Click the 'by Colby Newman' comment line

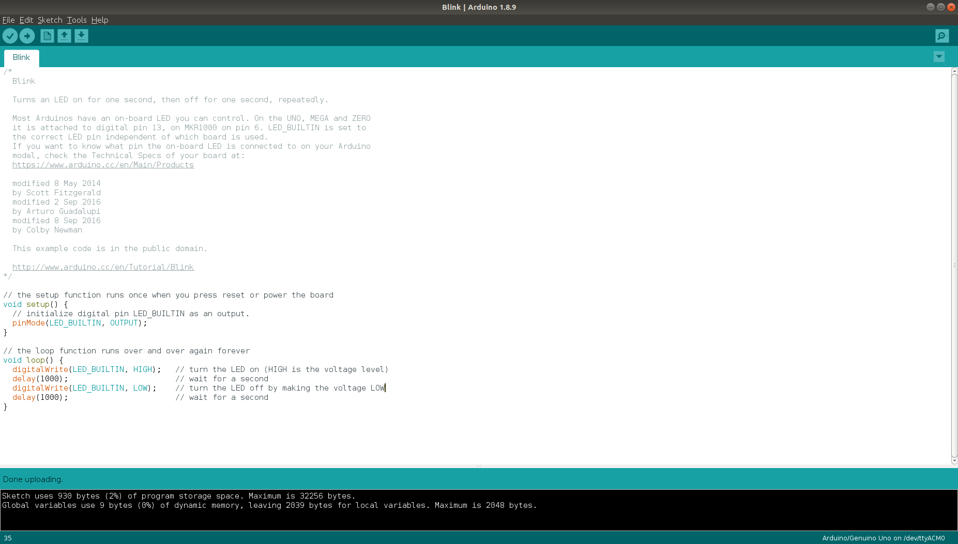pyautogui.click(x=47, y=230)
